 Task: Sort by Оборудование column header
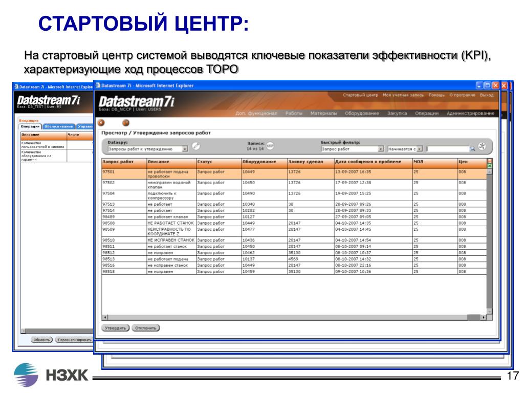265,162
